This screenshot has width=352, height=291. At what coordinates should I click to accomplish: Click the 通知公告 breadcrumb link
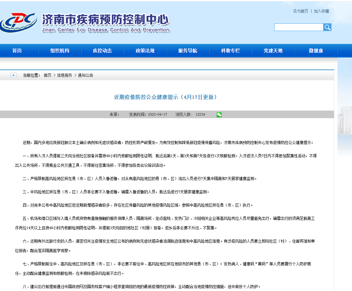tap(85, 75)
